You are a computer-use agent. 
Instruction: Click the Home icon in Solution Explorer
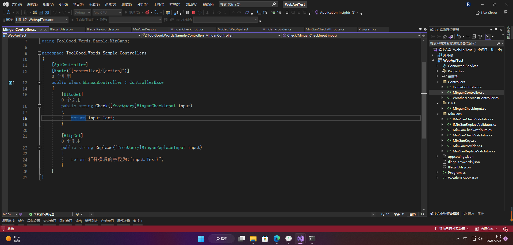tap(445, 37)
